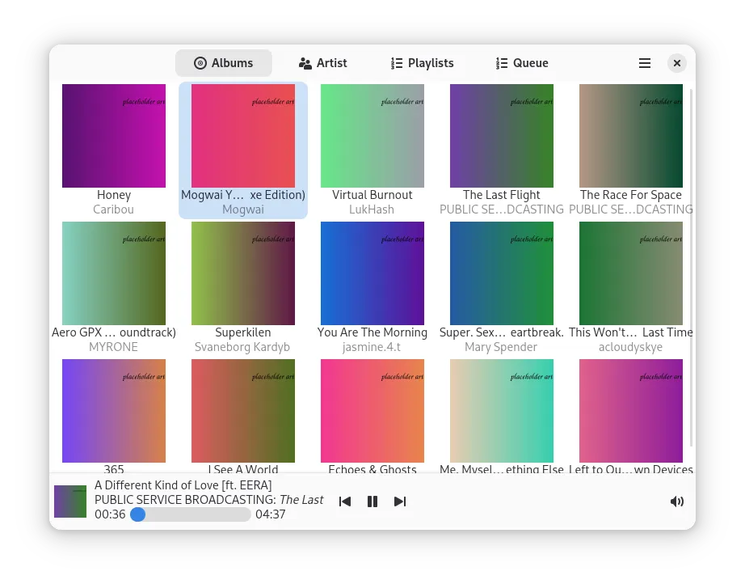Open the Playlists tab
This screenshot has width=745, height=584.
click(423, 63)
